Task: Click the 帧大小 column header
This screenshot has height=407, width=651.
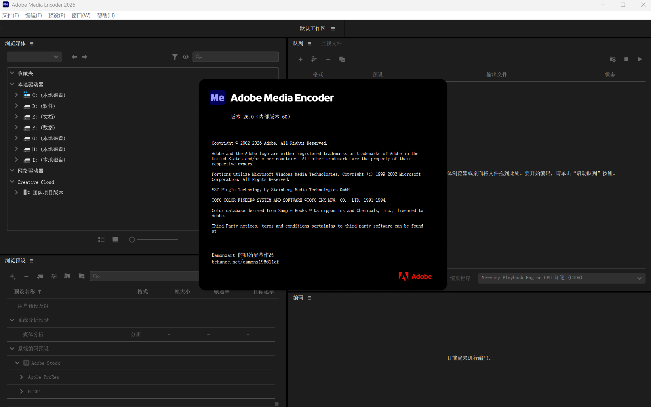Action: 182,292
